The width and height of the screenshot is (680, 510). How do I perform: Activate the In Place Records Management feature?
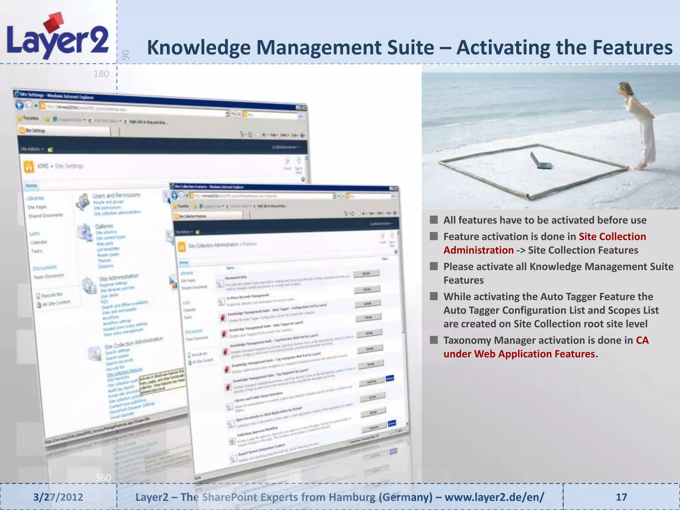click(x=367, y=289)
